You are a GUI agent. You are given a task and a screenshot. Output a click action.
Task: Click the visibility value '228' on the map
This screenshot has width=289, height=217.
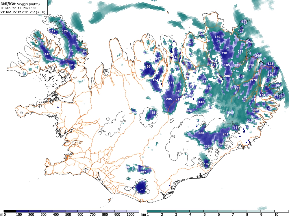tap(238, 88)
